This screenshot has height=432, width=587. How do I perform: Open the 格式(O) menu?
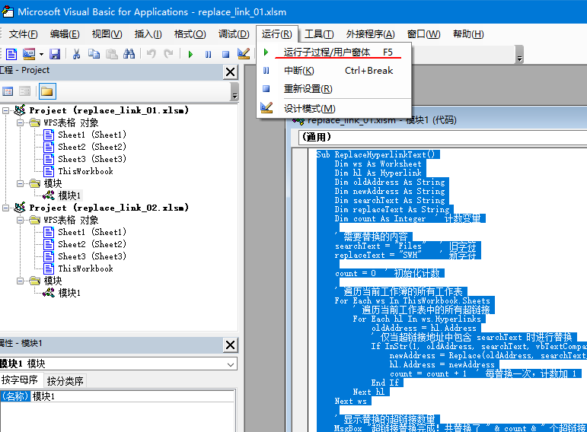click(x=190, y=34)
